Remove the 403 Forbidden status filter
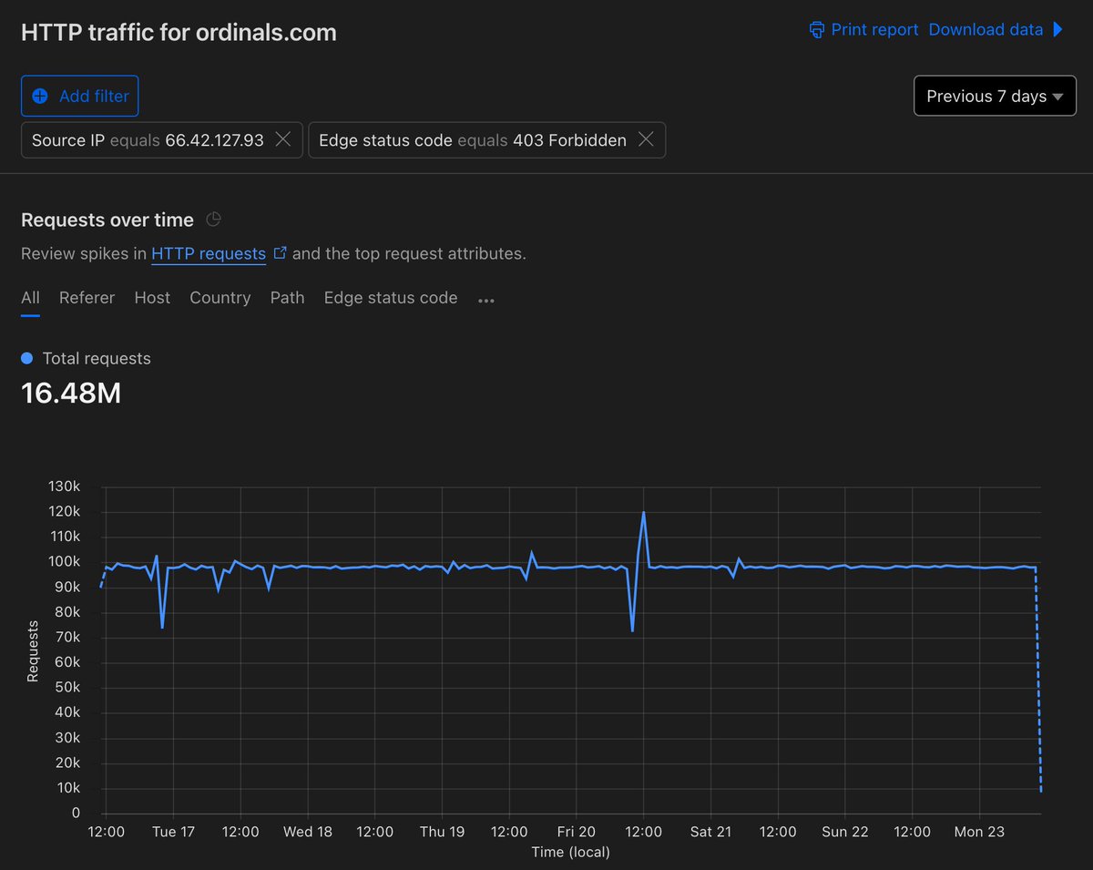The height and width of the screenshot is (870, 1093). [646, 139]
